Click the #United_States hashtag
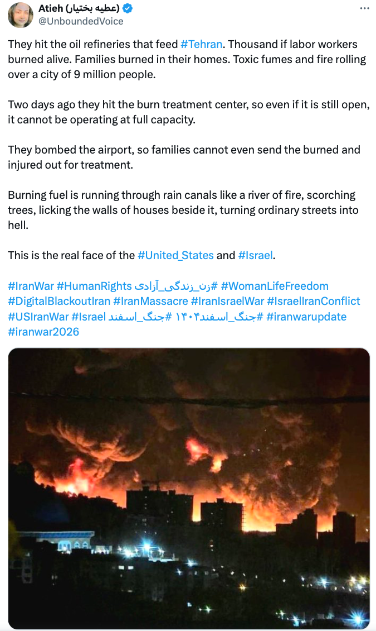 click(175, 255)
